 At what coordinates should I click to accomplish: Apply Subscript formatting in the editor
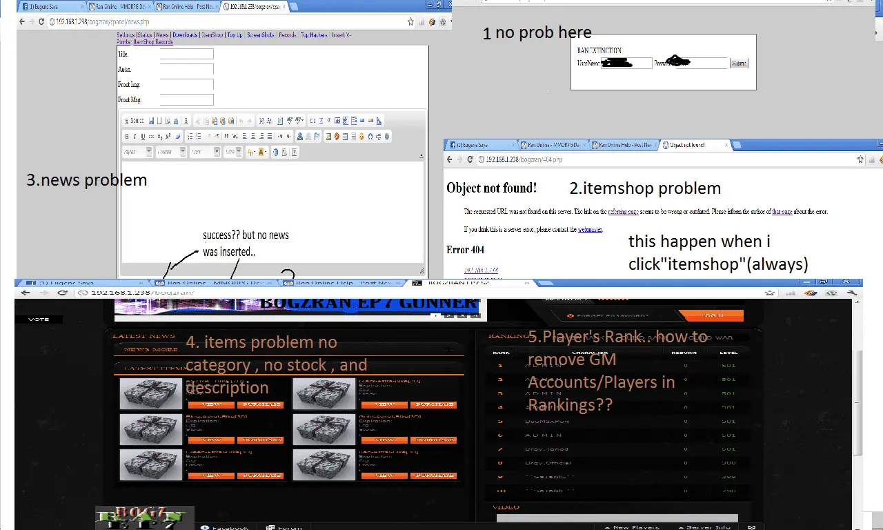[160, 136]
